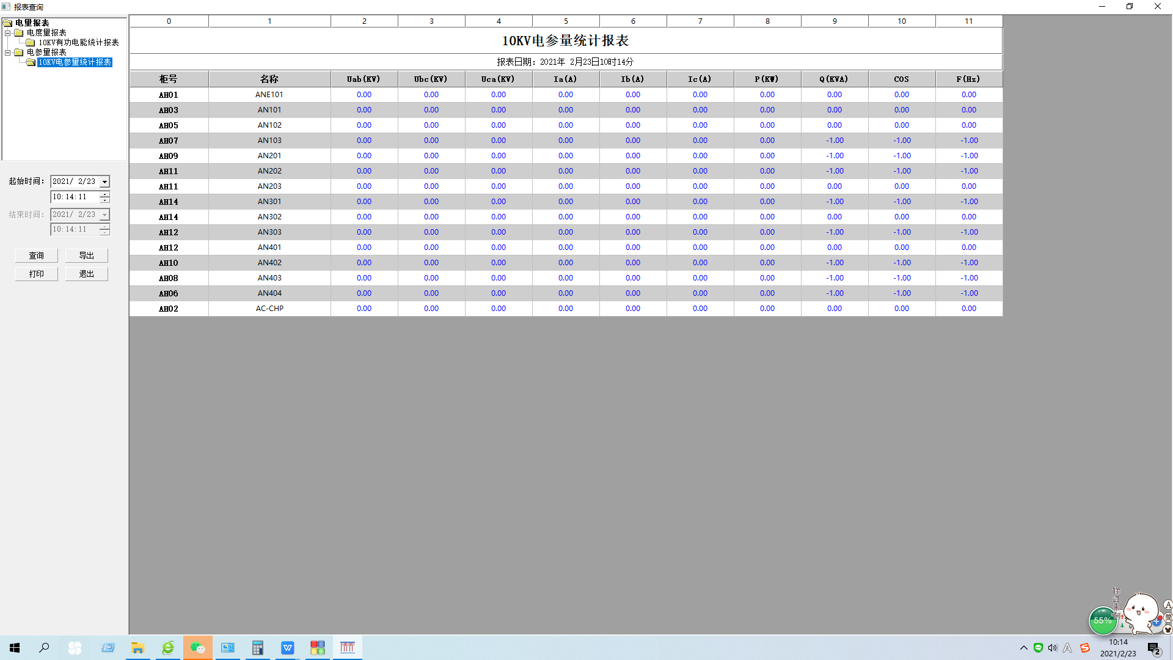Open Sogou input method tray icon
This screenshot has width=1173, height=660.
point(1085,648)
